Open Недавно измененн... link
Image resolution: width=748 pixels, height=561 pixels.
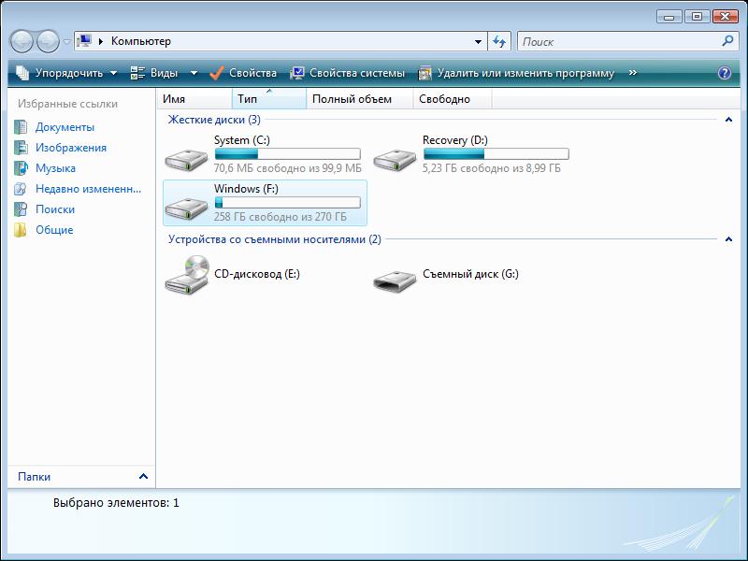[88, 189]
